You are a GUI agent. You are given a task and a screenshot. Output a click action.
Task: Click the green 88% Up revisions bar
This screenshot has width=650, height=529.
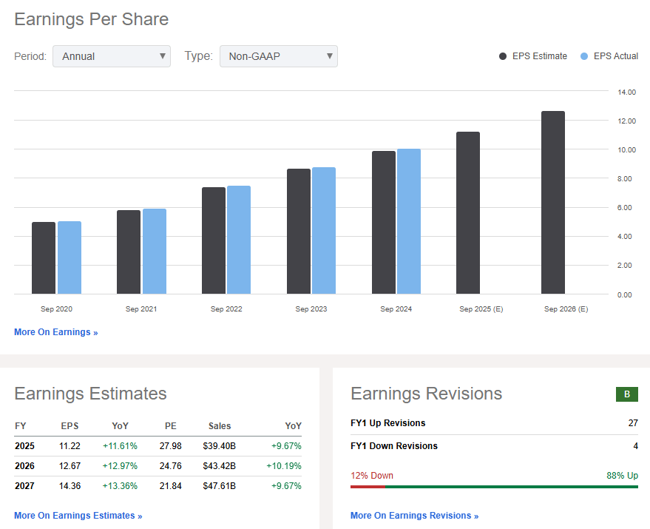511,487
